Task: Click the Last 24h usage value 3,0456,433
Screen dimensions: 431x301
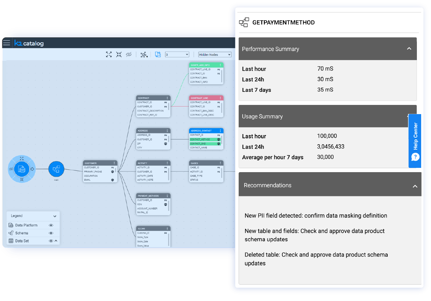Action: pyautogui.click(x=331, y=147)
